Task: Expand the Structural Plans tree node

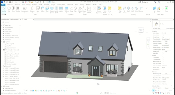Action: click(3, 27)
